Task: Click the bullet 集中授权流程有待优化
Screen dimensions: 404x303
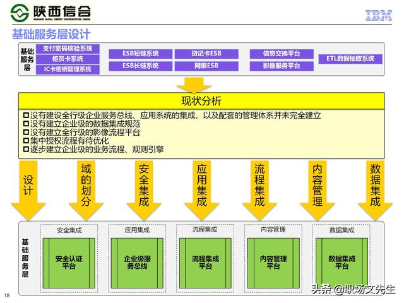Action: (x=66, y=141)
